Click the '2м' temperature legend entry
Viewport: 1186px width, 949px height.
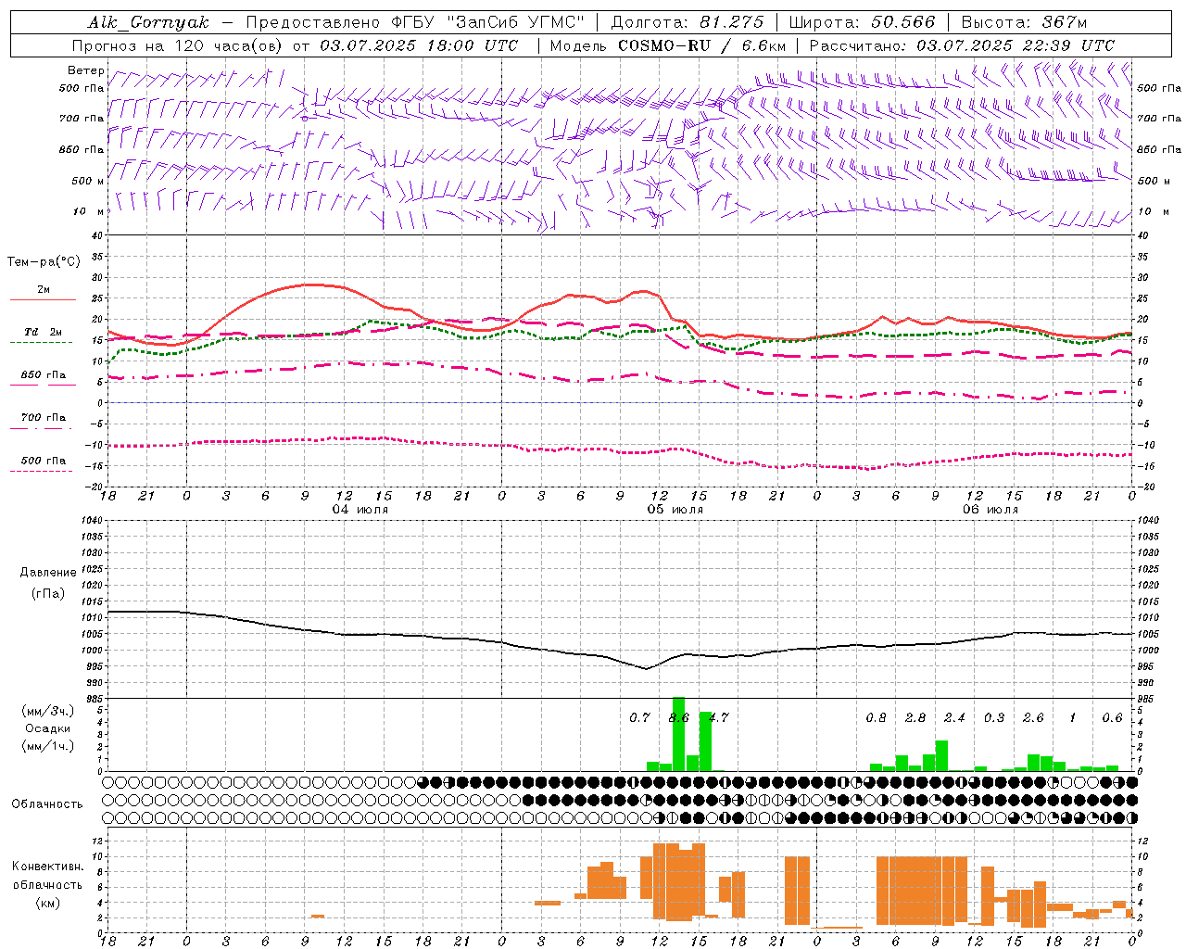(44, 290)
